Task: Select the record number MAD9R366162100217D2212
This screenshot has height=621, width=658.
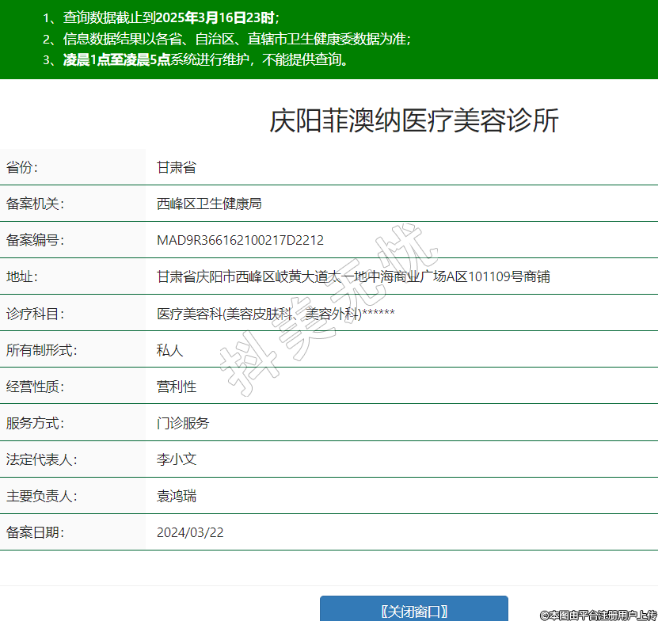Action: 240,240
